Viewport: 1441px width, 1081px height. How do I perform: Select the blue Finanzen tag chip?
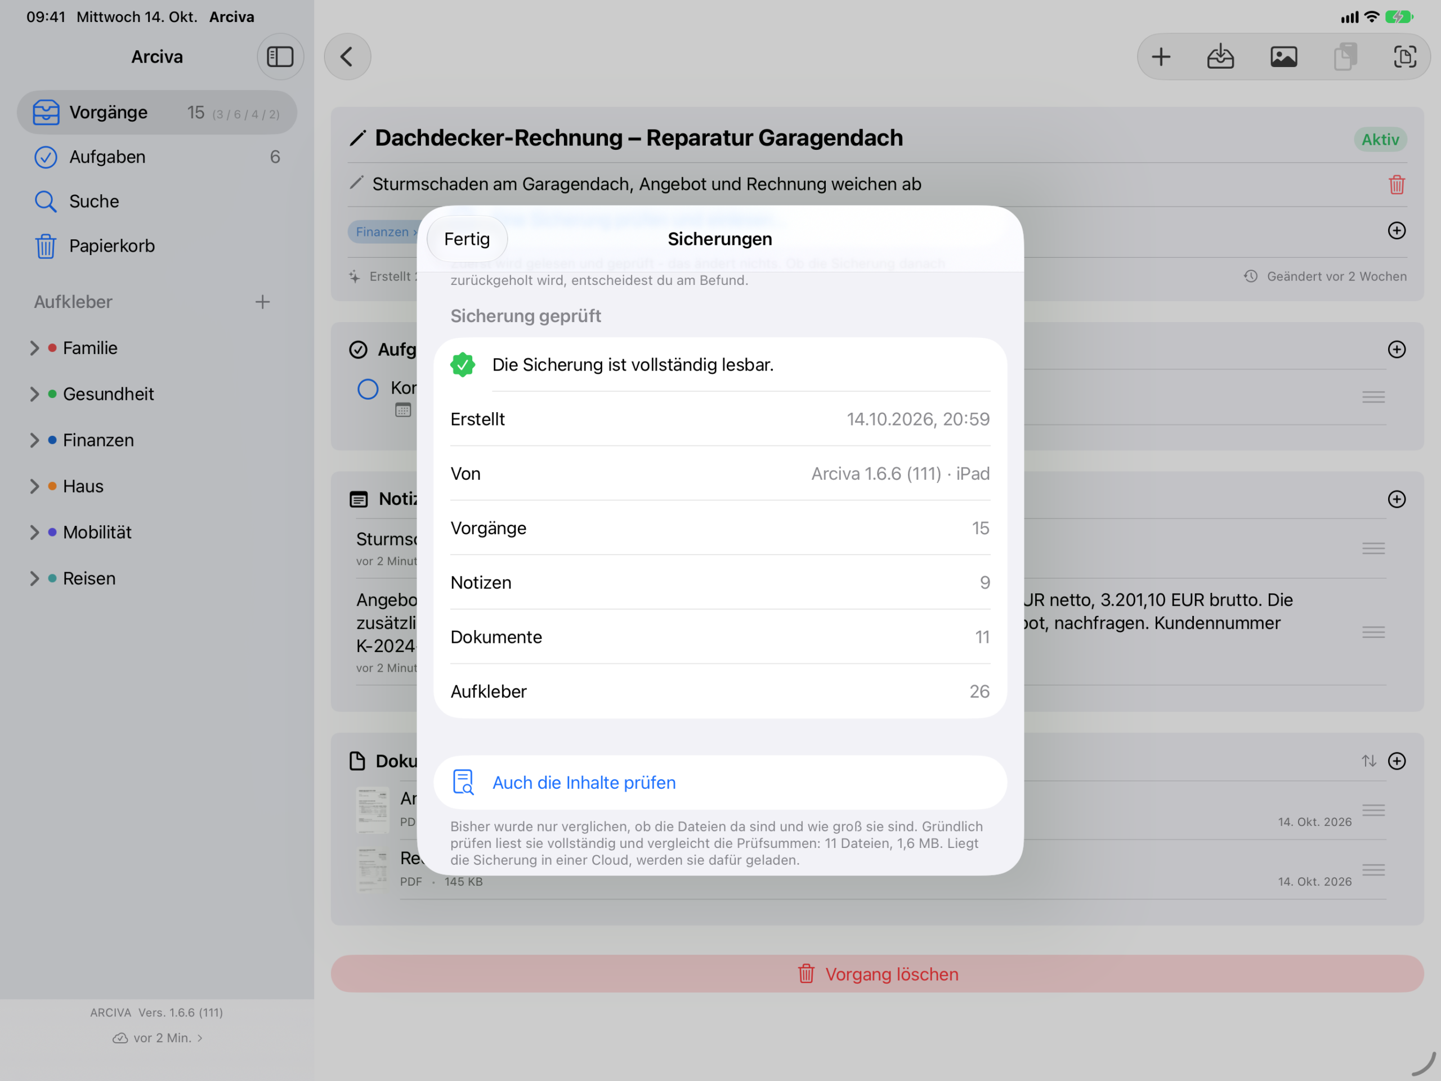383,232
